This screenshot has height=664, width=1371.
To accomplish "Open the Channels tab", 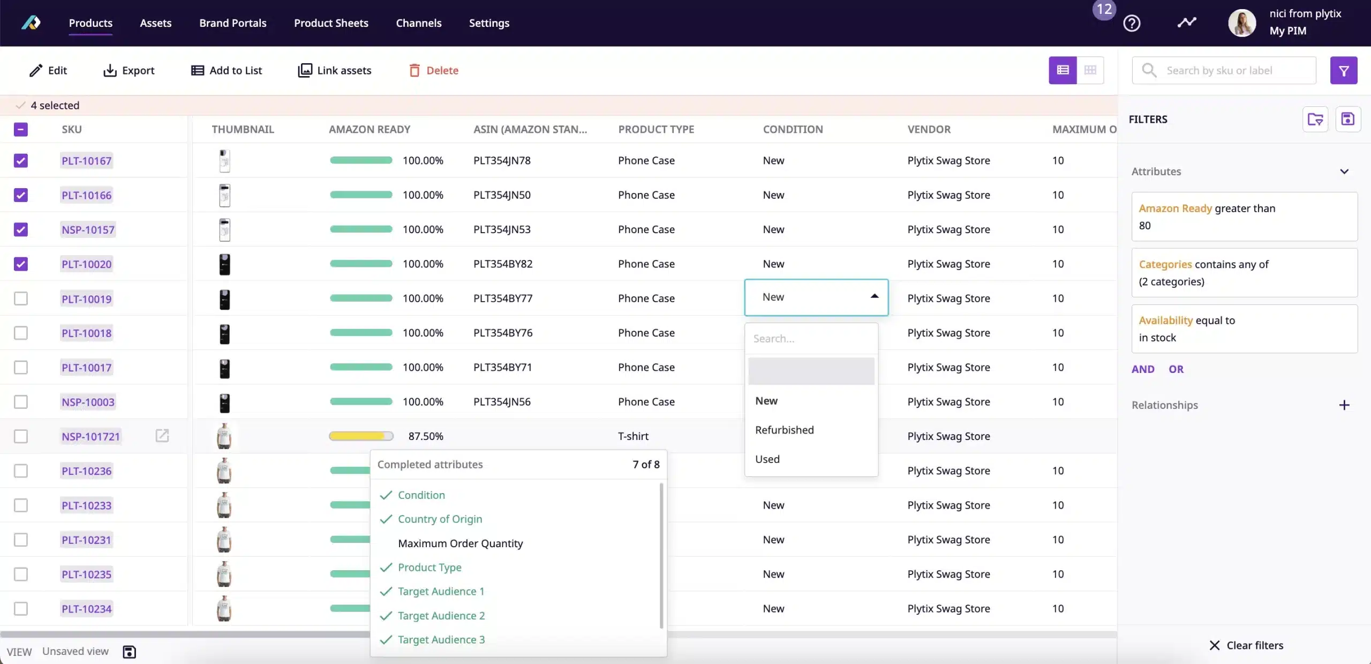I will click(x=419, y=23).
